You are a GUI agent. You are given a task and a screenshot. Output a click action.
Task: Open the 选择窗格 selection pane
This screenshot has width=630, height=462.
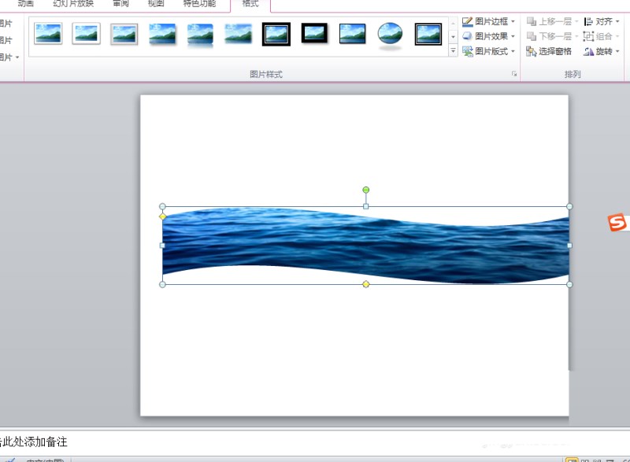pyautogui.click(x=549, y=51)
